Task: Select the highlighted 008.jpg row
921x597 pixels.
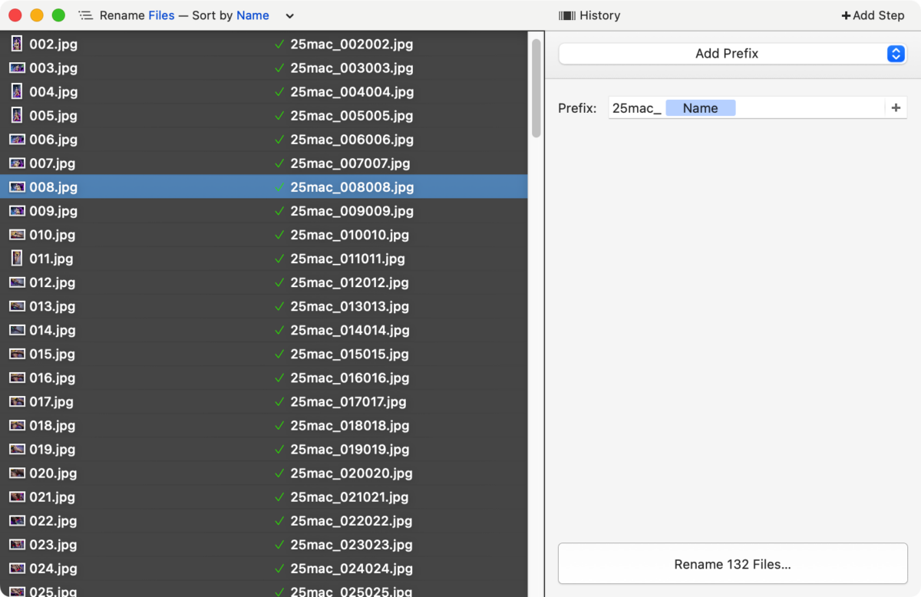Action: (264, 187)
